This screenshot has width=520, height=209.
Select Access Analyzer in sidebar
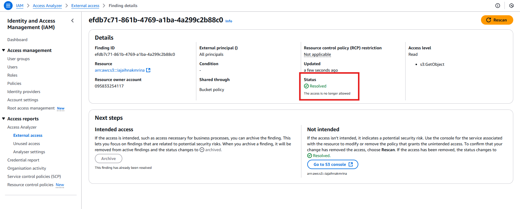[22, 127]
